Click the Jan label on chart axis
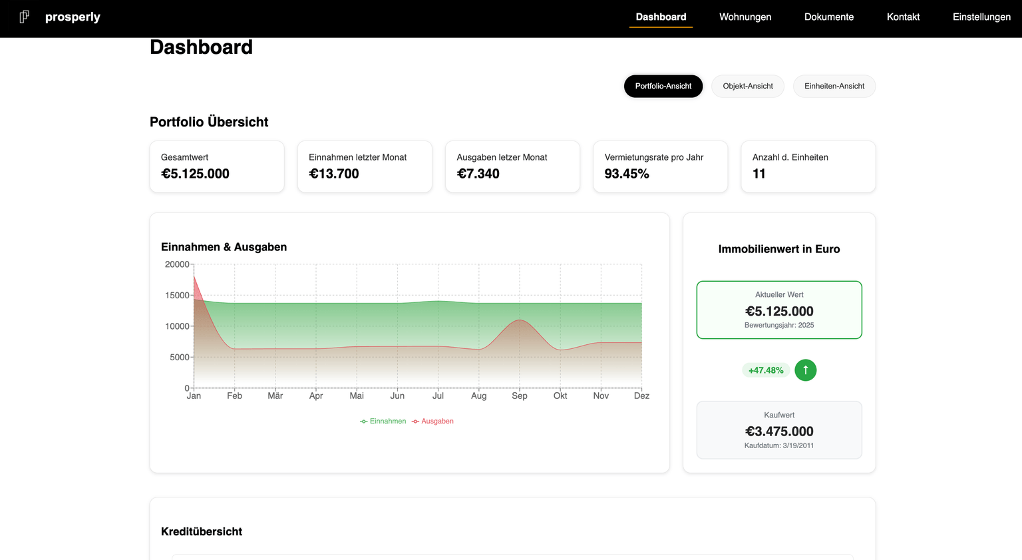1022x560 pixels. point(194,396)
